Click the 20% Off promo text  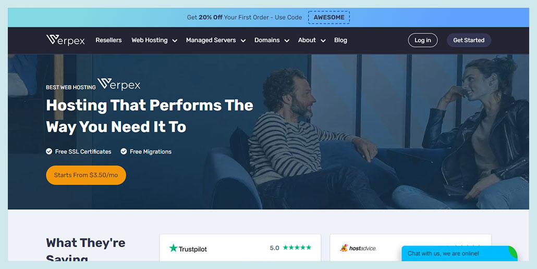210,18
